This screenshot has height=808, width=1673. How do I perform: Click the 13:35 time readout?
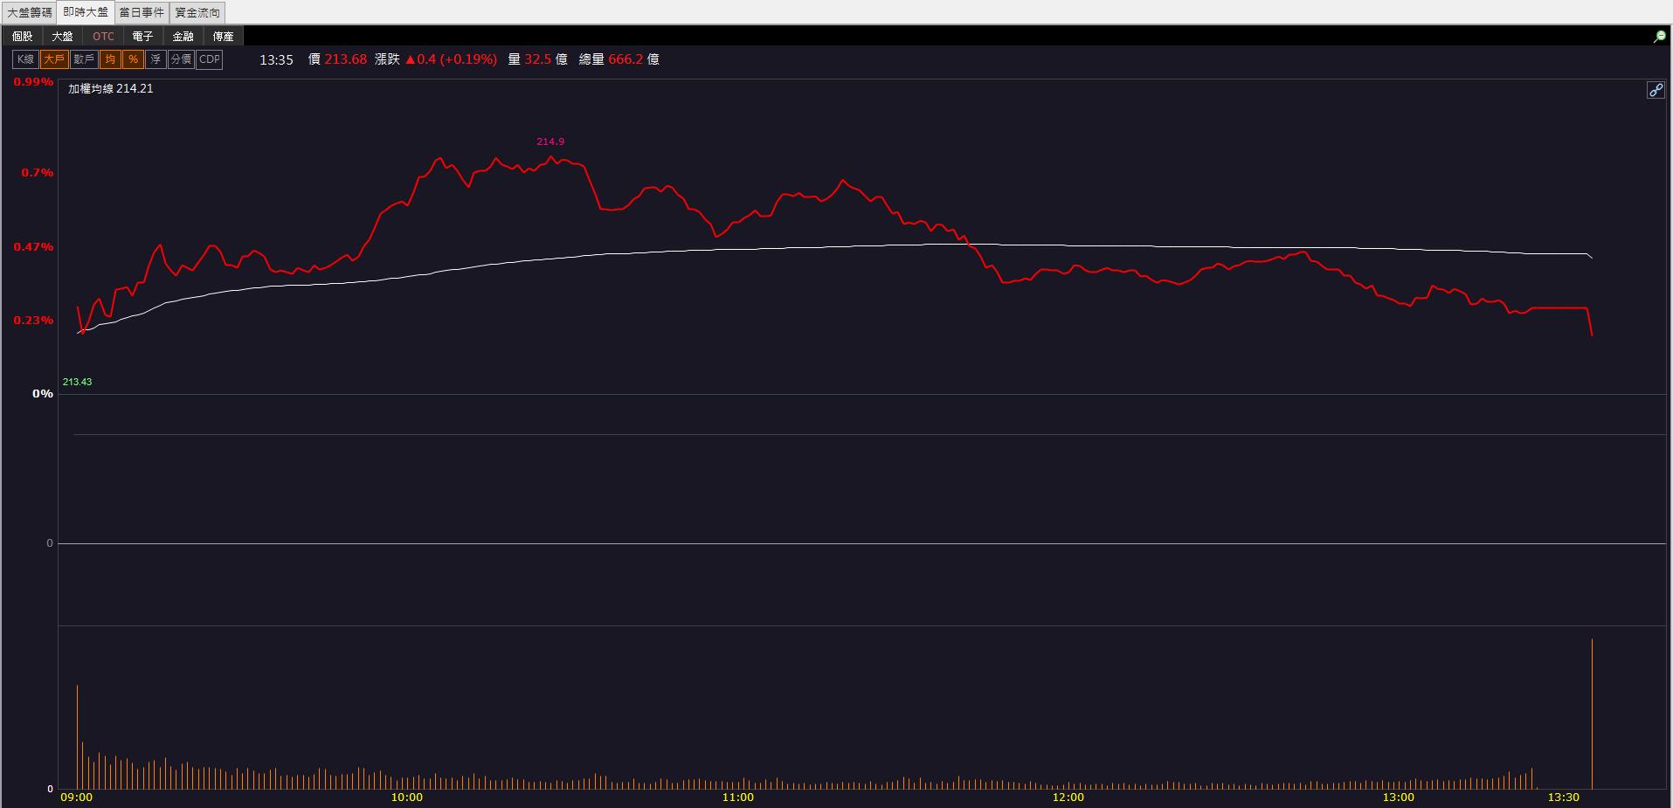tap(276, 60)
